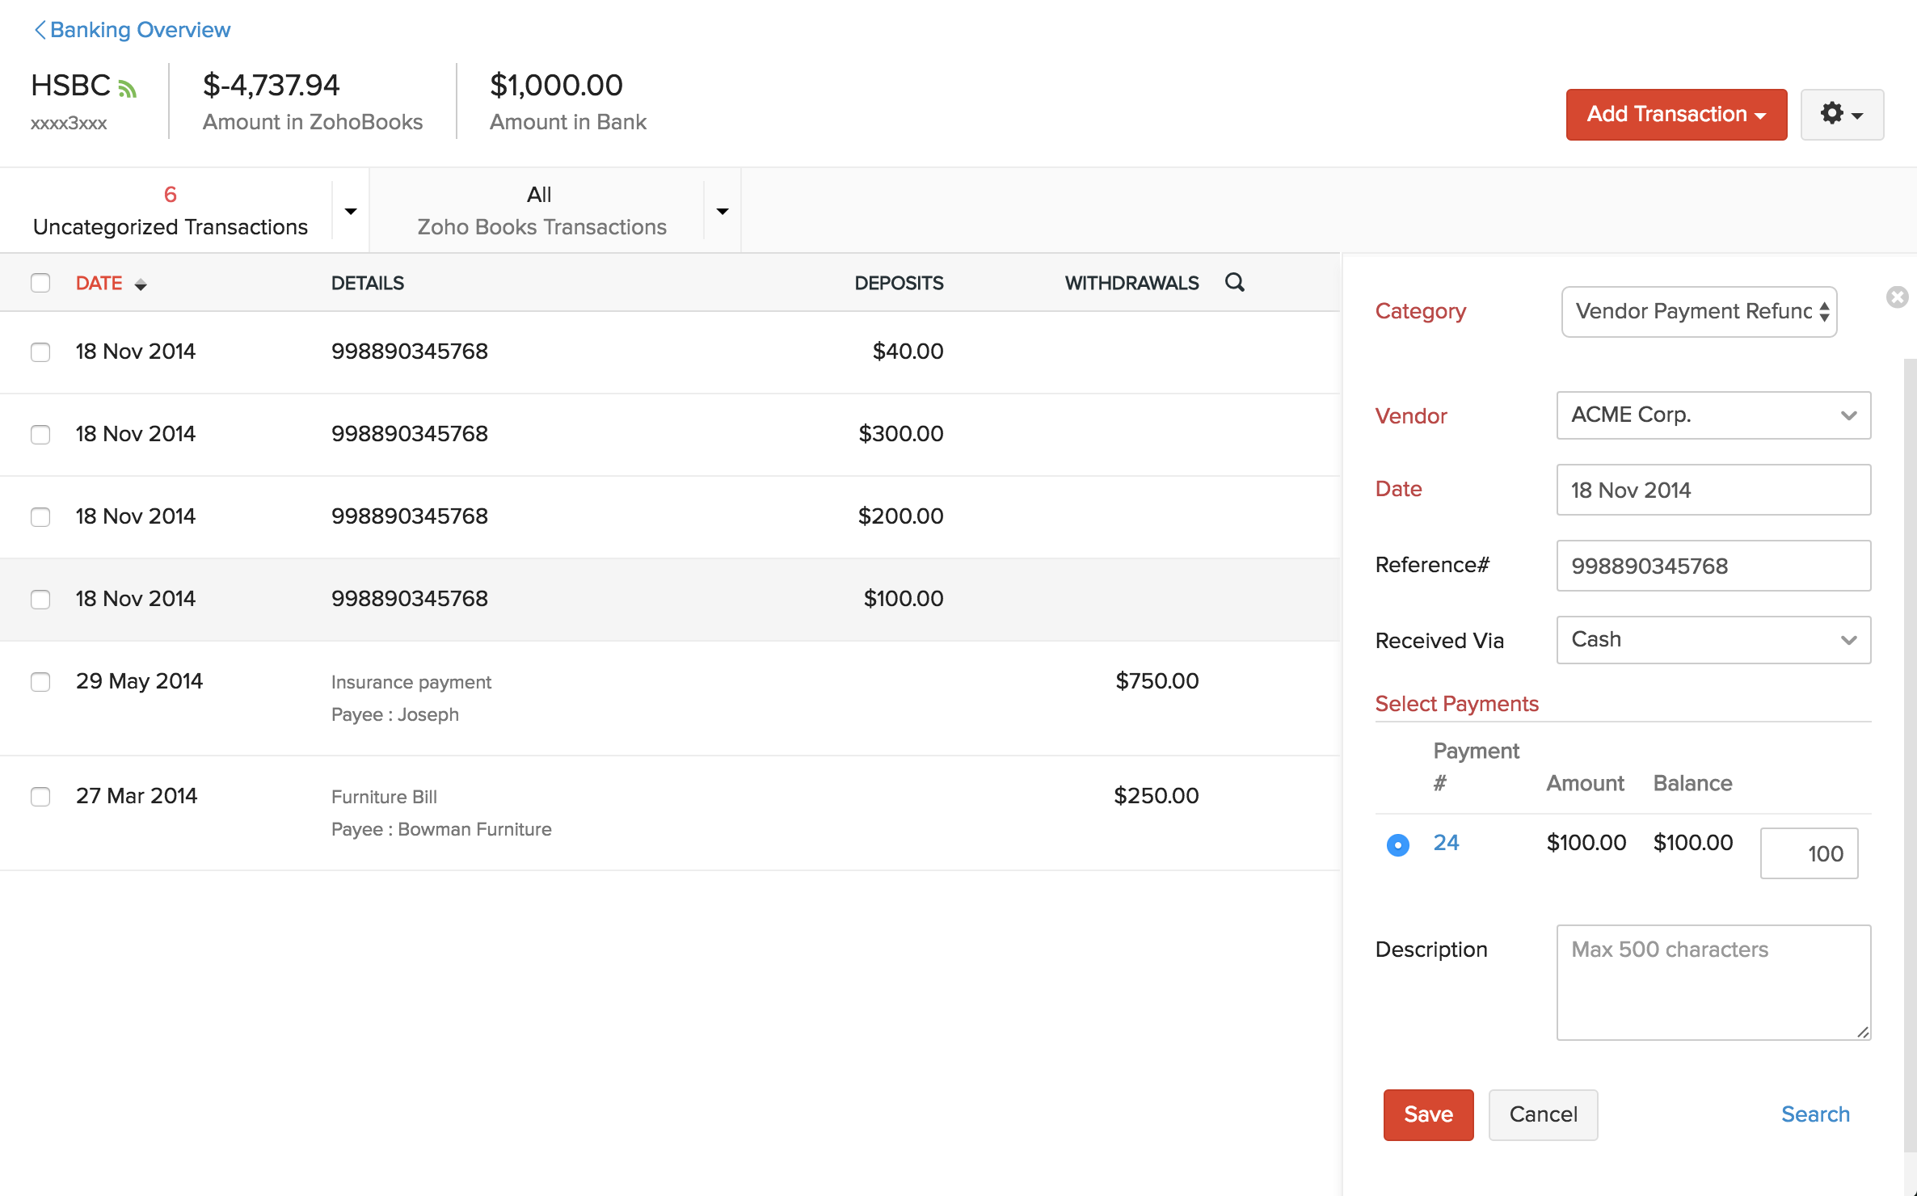Switch to All Zoho Books Transactions tab
Viewport: 1917px width, 1196px height.
coord(541,211)
